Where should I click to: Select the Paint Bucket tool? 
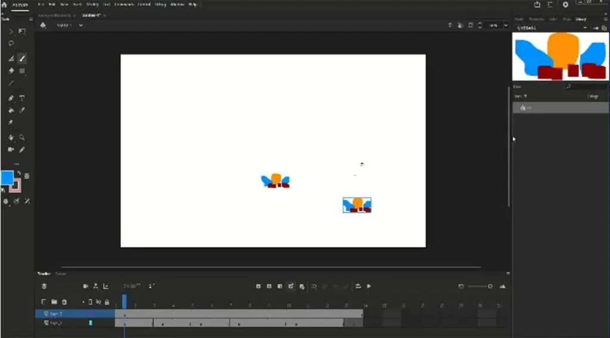click(x=11, y=110)
